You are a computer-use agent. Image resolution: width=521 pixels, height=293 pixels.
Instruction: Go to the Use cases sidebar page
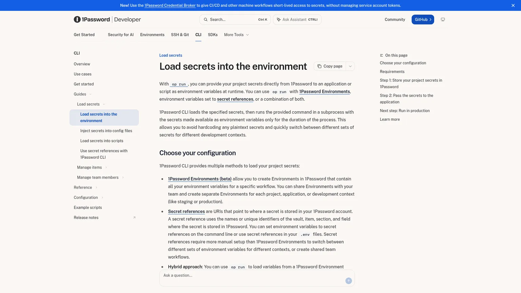[x=82, y=74]
